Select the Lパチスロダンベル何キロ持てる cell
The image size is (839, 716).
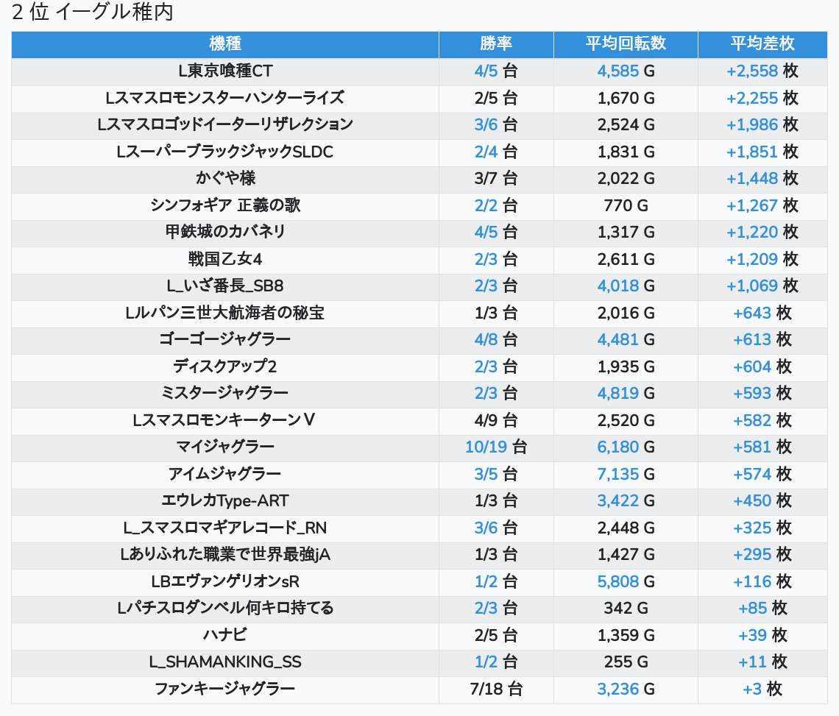[x=225, y=608]
